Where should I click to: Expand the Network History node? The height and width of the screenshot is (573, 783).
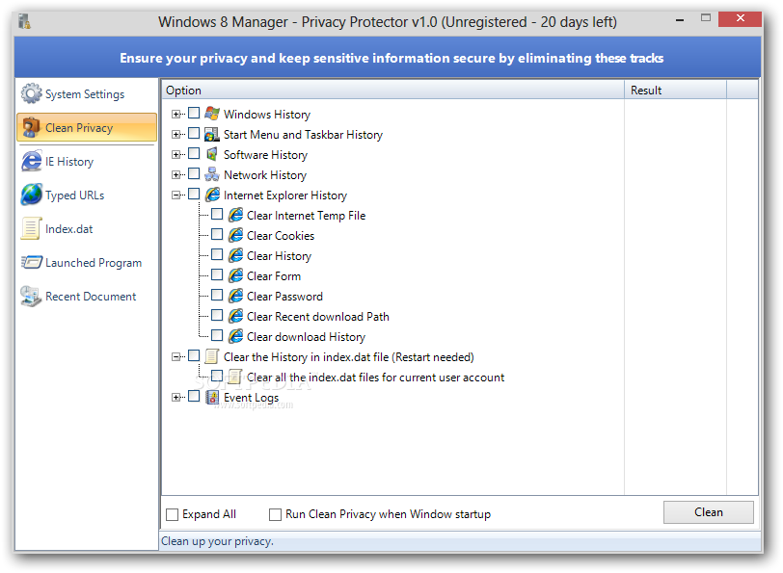(x=175, y=174)
